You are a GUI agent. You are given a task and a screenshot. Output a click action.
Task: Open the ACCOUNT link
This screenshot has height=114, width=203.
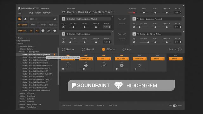click(x=47, y=13)
